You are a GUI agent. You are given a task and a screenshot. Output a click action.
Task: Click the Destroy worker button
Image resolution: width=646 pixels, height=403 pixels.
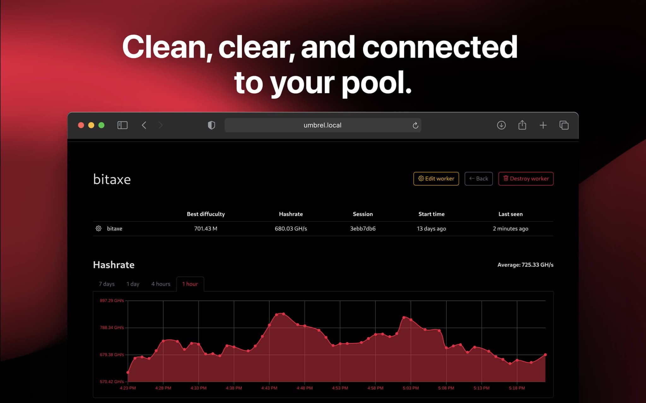pyautogui.click(x=526, y=179)
